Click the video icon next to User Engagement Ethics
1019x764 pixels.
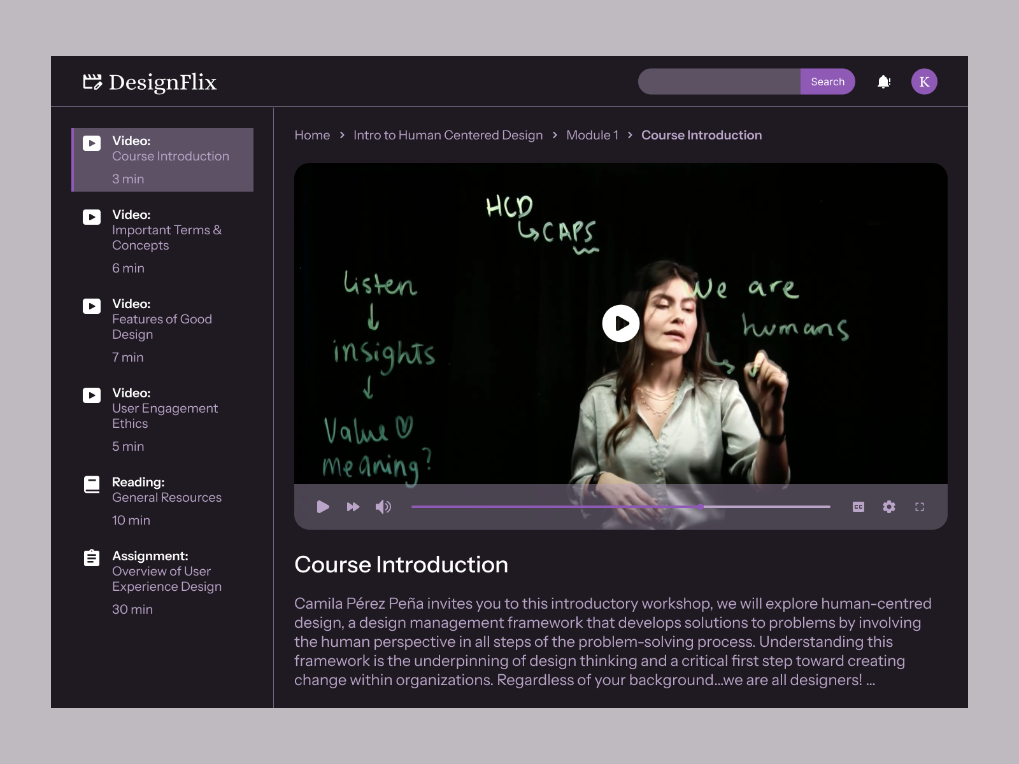[92, 395]
